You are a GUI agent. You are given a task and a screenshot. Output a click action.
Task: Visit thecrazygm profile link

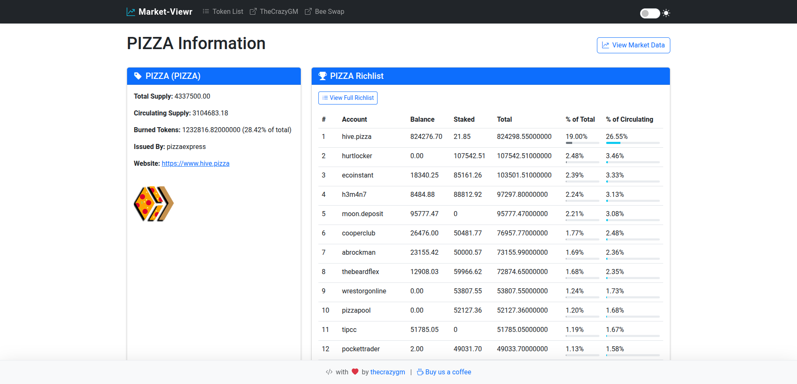(388, 372)
